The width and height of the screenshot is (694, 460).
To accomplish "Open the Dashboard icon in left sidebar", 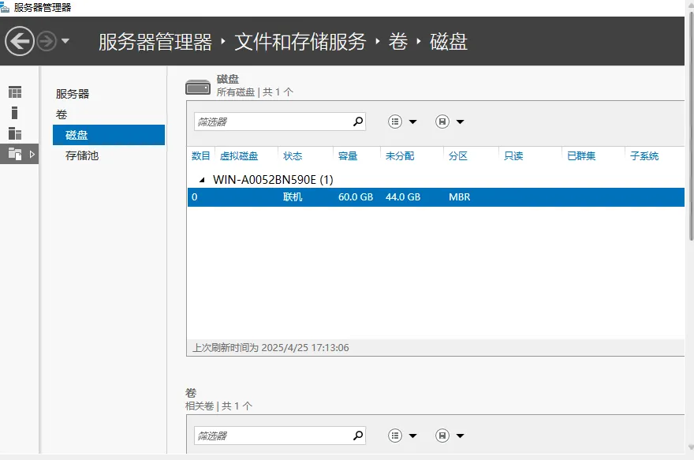I will 15,93.
